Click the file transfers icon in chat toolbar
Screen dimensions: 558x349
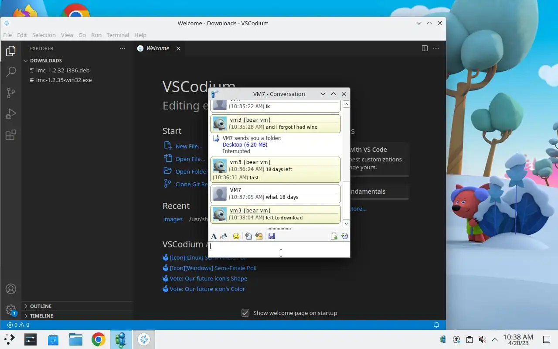tap(334, 236)
